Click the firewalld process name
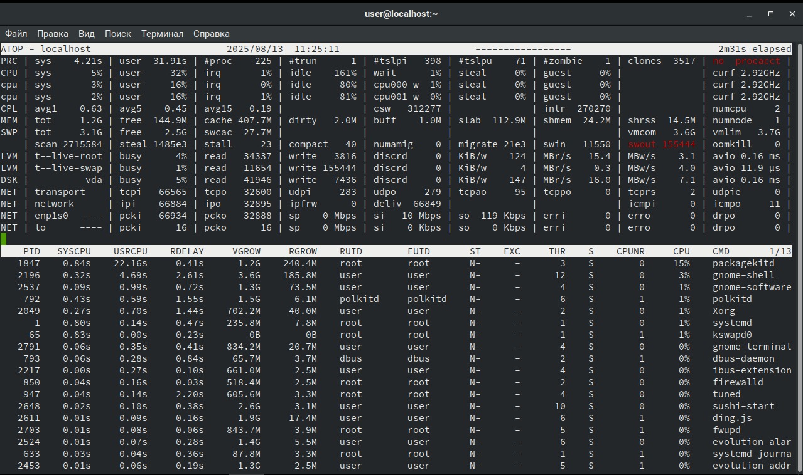This screenshot has width=803, height=475. click(738, 382)
